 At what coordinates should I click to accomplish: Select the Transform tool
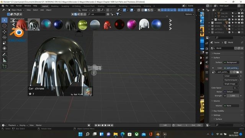(4, 48)
